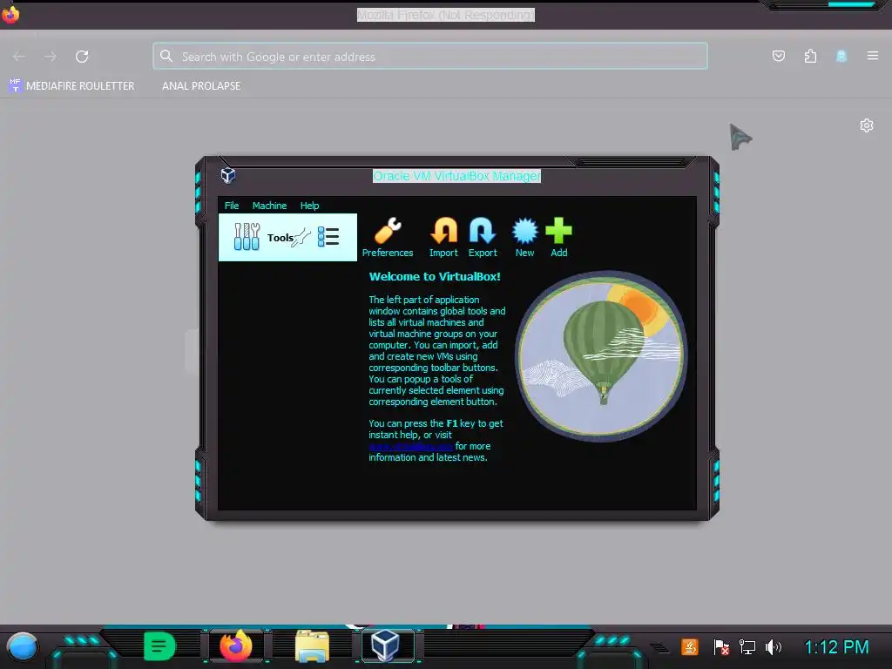Screen dimensions: 892x669
Task: Open new tab settings gear in Firefox
Action: click(867, 125)
